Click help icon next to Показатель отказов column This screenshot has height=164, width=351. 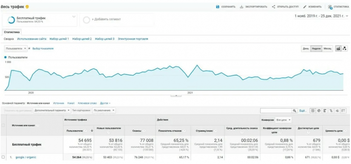[x=184, y=131]
